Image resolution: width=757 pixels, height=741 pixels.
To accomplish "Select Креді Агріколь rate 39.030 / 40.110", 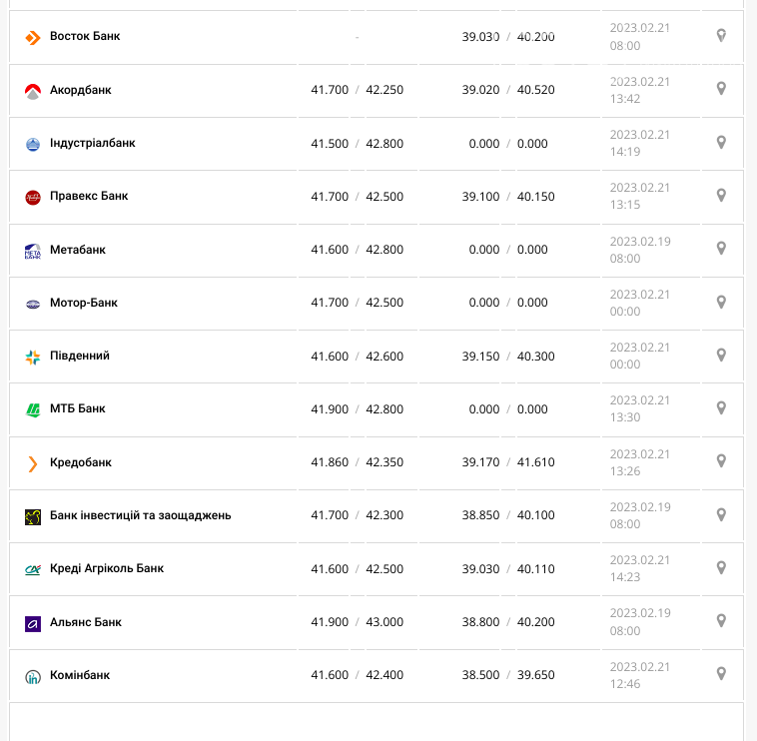I will (x=508, y=569).
